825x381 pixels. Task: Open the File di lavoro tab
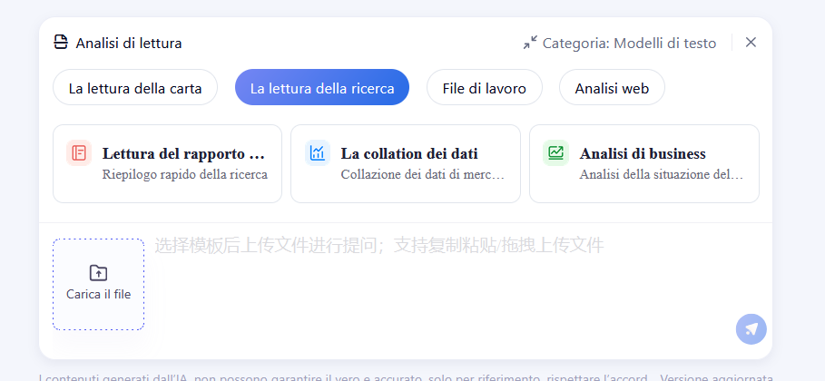point(484,88)
